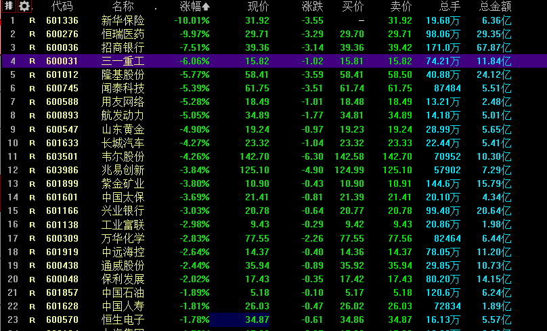Viewport: 547px width, 331px height.
Task: Click the R marker for 紫金矿业
Action: 32,184
